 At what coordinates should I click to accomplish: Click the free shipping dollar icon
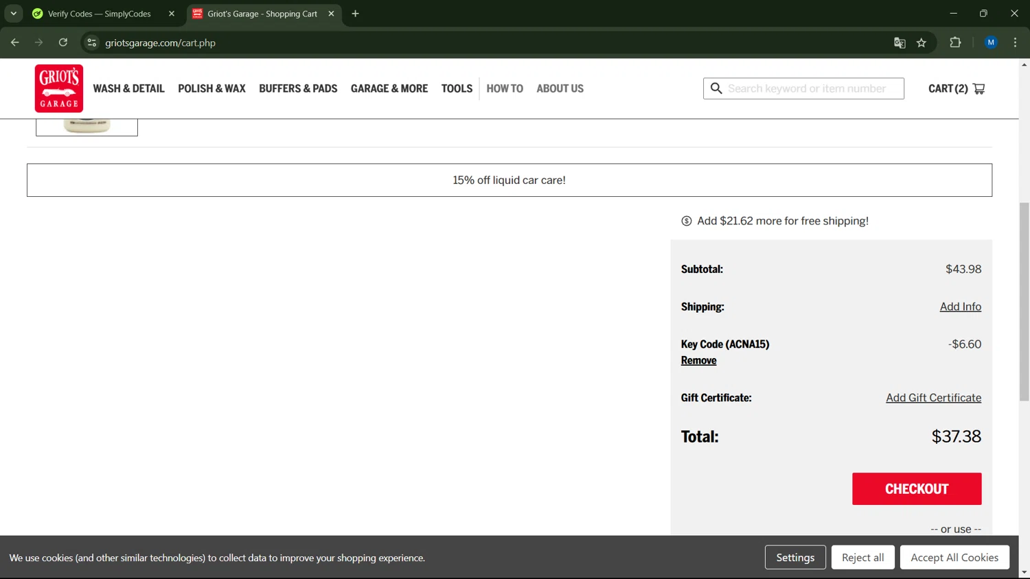coord(687,221)
